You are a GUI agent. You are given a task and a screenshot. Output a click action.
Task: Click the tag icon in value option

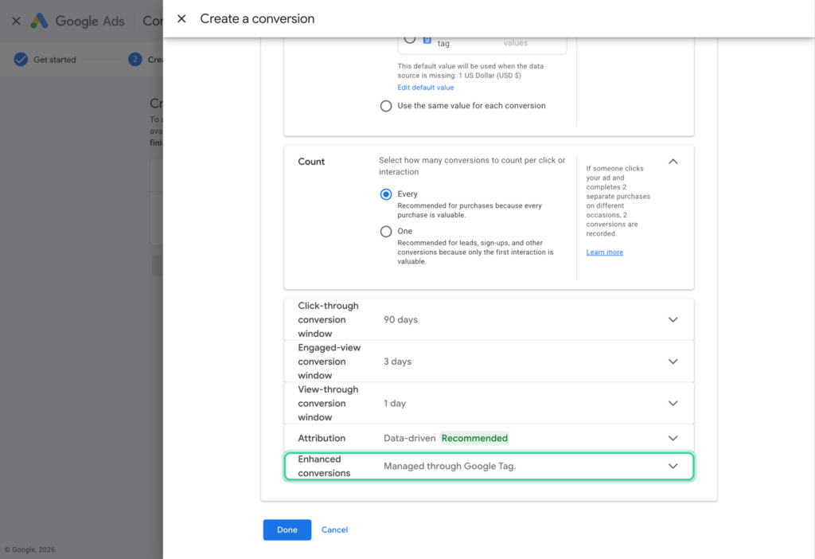(427, 40)
